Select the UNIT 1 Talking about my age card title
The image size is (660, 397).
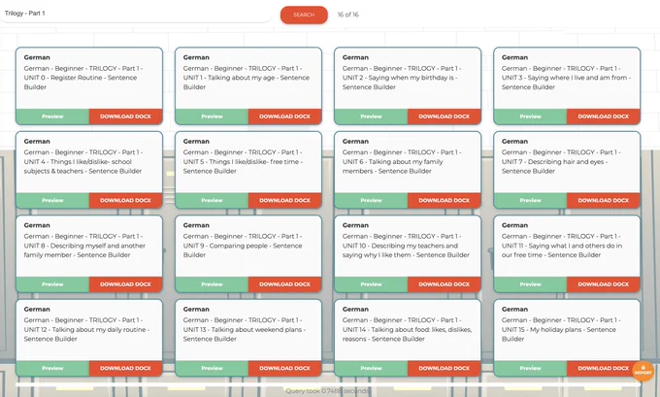pos(247,78)
